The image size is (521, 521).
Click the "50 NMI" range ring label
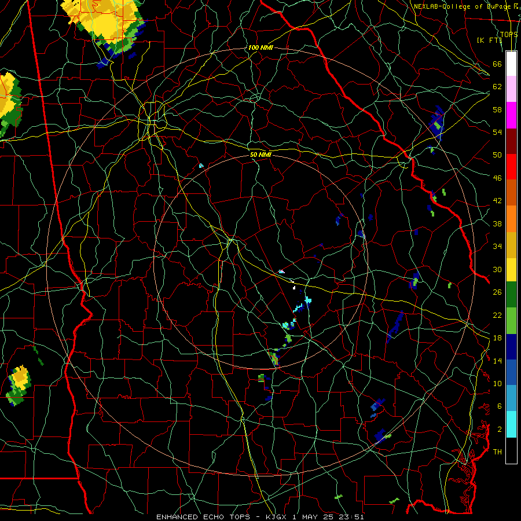point(260,155)
